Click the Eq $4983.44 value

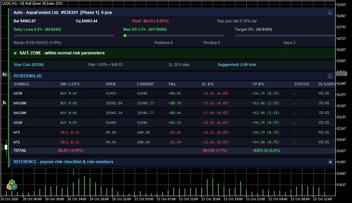point(87,21)
